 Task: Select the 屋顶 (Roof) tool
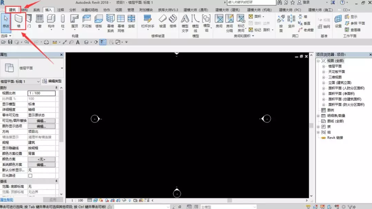75,21
